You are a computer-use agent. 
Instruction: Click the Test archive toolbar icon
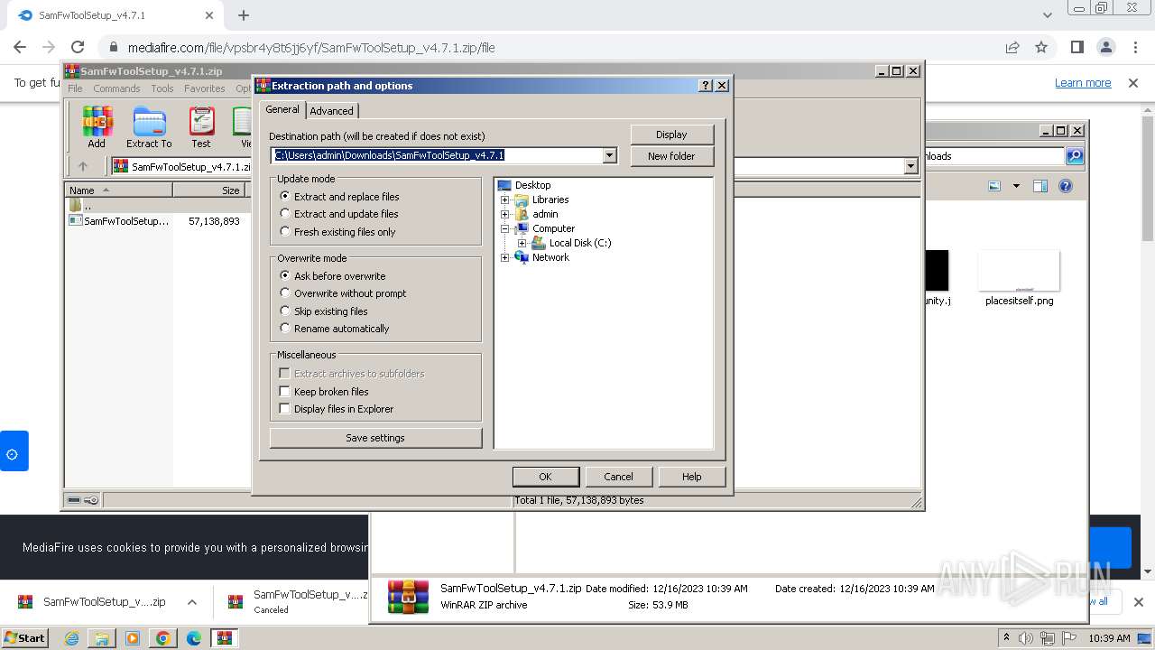[201, 127]
